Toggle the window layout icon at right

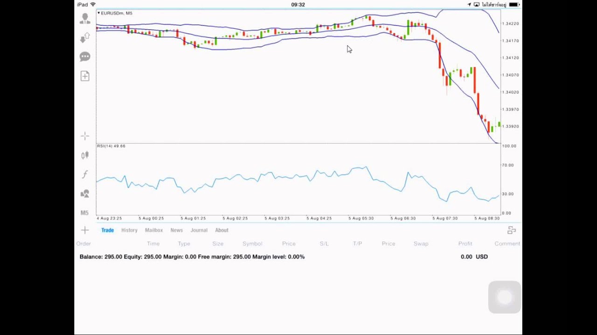512,230
